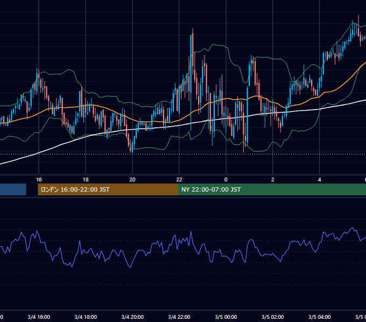
Task: Click the 16 hour label on price chart
Action: (39, 180)
